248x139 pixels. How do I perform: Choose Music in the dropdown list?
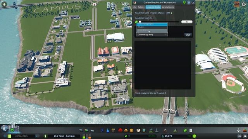pyautogui.click(x=152, y=27)
